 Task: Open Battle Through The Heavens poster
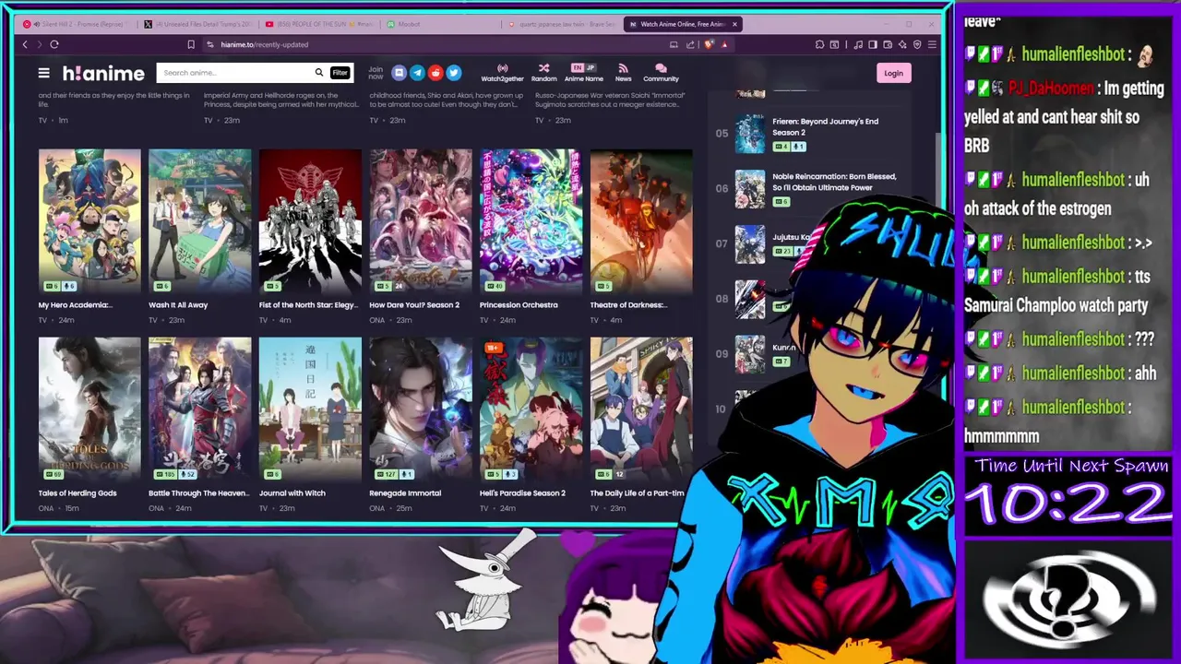coord(199,409)
